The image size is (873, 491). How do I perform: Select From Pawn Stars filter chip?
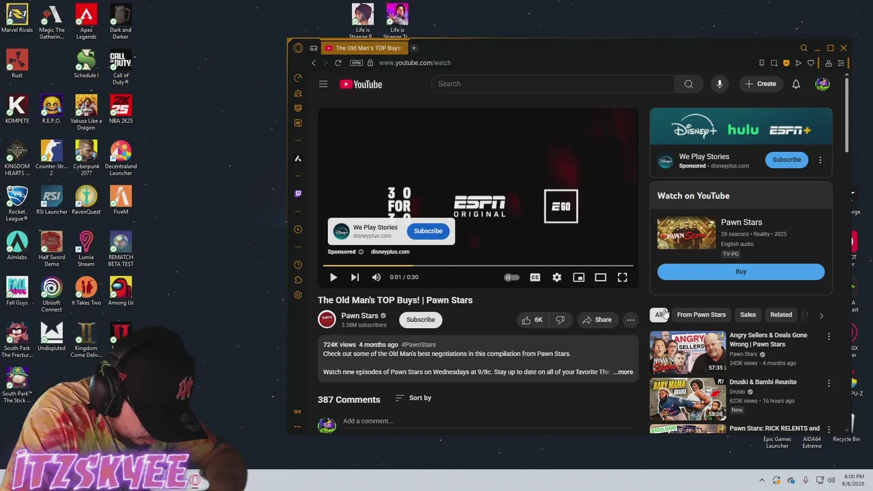(701, 315)
